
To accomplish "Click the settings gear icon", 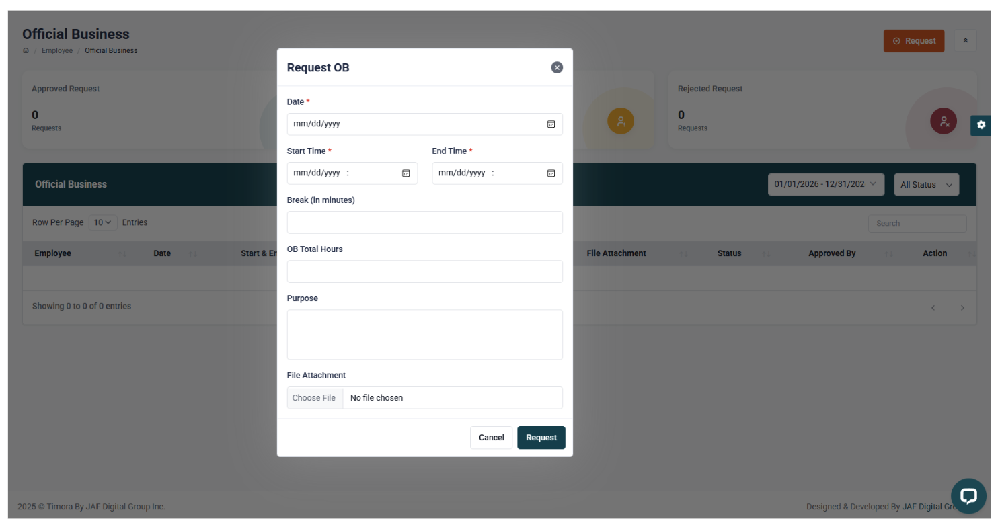I will click(x=981, y=125).
